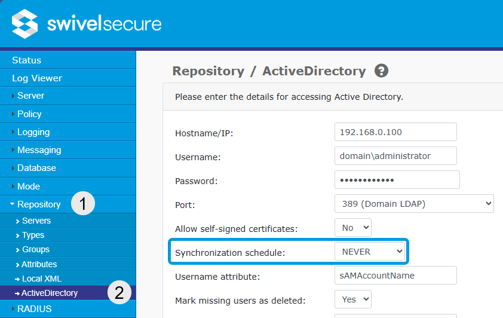Expand the Policy menu section
This screenshot has height=318, width=503.
[29, 114]
